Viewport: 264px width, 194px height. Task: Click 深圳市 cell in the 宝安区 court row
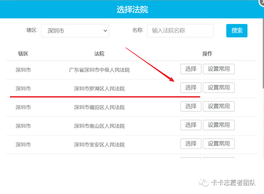[23, 145]
